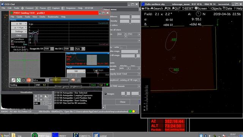Click the OUT zoom tool in HNSKY
This screenshot has width=243, height=137.
(x=176, y=8)
